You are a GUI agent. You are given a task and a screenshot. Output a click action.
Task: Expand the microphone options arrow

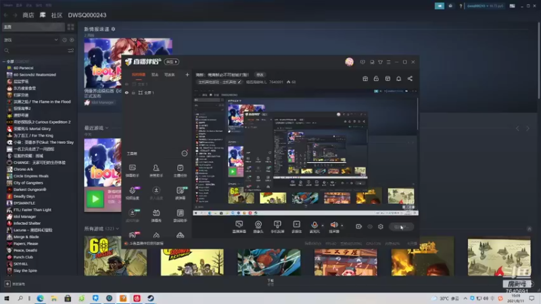323,226
